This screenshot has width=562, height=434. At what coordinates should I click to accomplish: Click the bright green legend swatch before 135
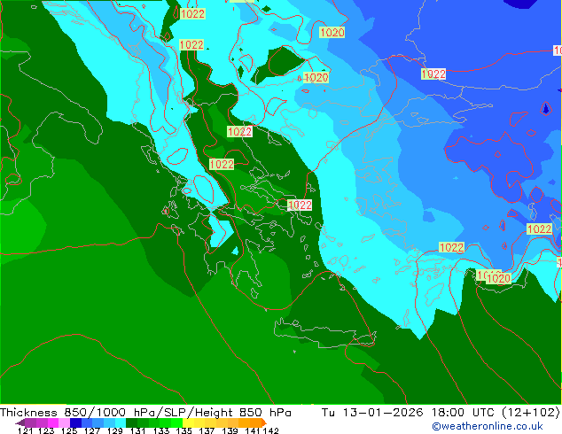point(176,422)
